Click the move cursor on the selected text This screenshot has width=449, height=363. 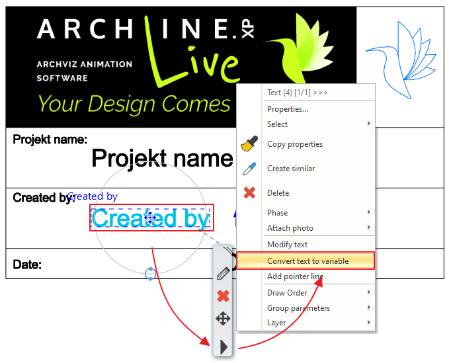pos(150,218)
